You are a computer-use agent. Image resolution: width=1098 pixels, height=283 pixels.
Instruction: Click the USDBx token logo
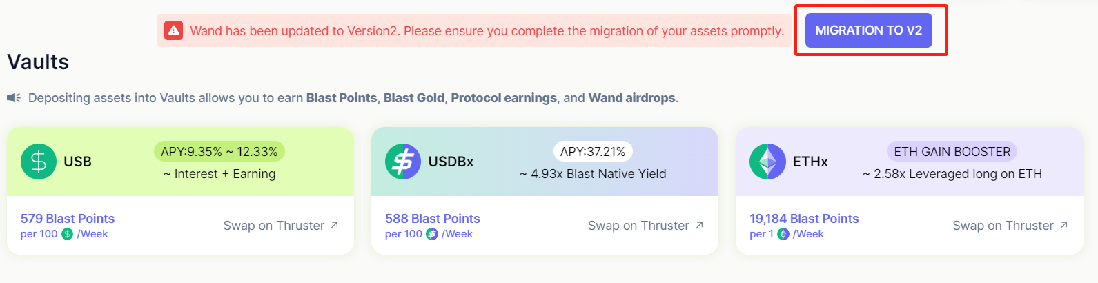click(403, 162)
